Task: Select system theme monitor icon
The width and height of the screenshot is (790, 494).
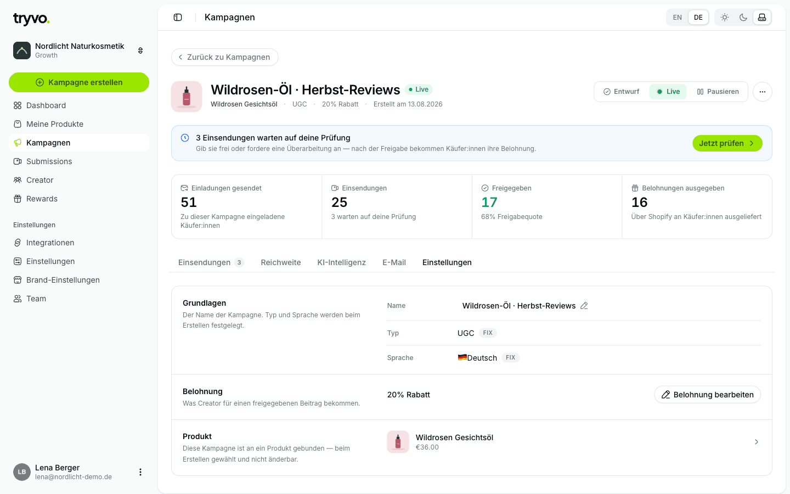Action: pos(762,18)
